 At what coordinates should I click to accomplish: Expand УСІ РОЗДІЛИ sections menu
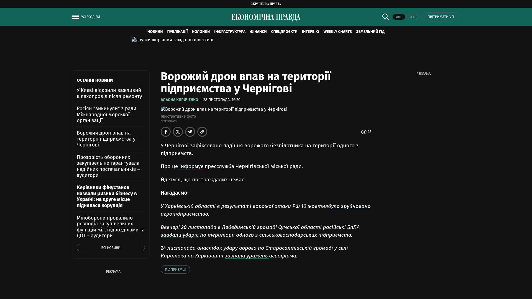(x=90, y=17)
